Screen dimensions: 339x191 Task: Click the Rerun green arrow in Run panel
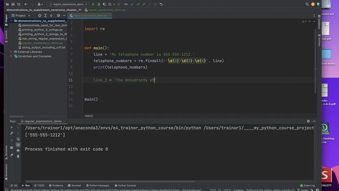pyautogui.click(x=12, y=127)
